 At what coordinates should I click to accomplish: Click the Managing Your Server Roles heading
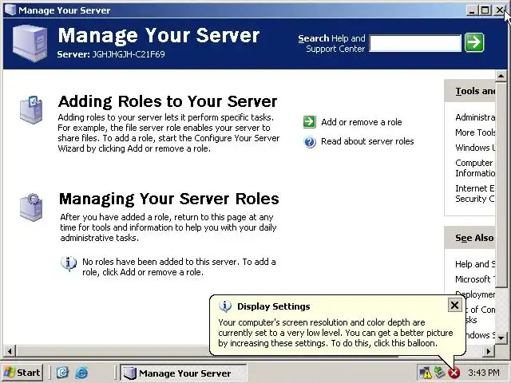[x=168, y=199]
